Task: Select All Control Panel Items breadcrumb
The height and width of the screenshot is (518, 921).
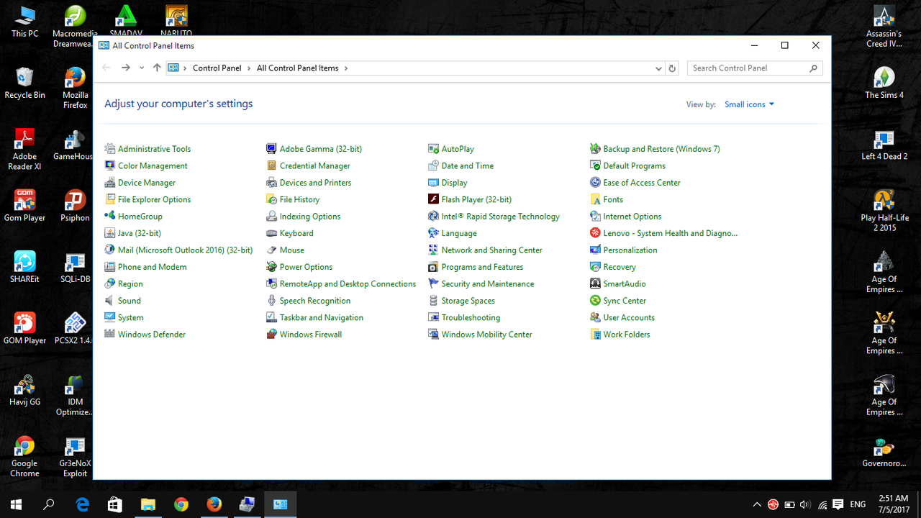Action: (297, 68)
